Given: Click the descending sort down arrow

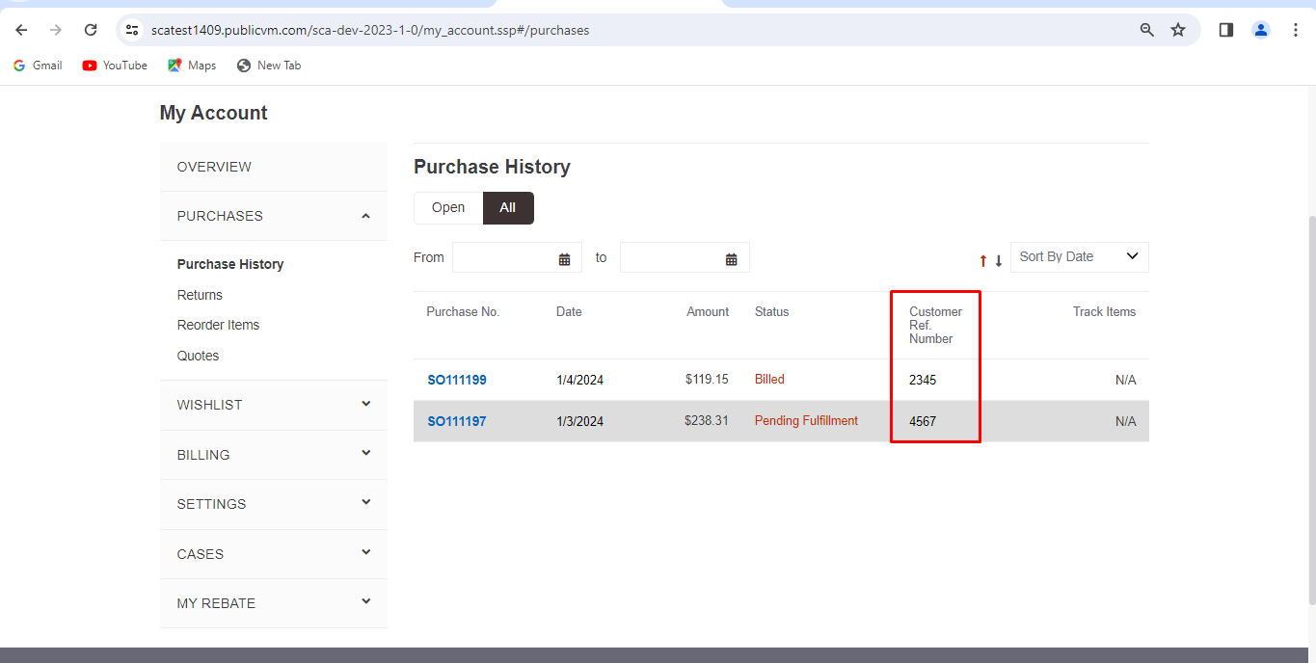Looking at the screenshot, I should click(999, 260).
